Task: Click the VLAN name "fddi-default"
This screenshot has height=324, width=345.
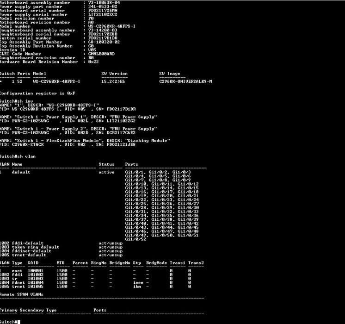Action: coord(28,243)
